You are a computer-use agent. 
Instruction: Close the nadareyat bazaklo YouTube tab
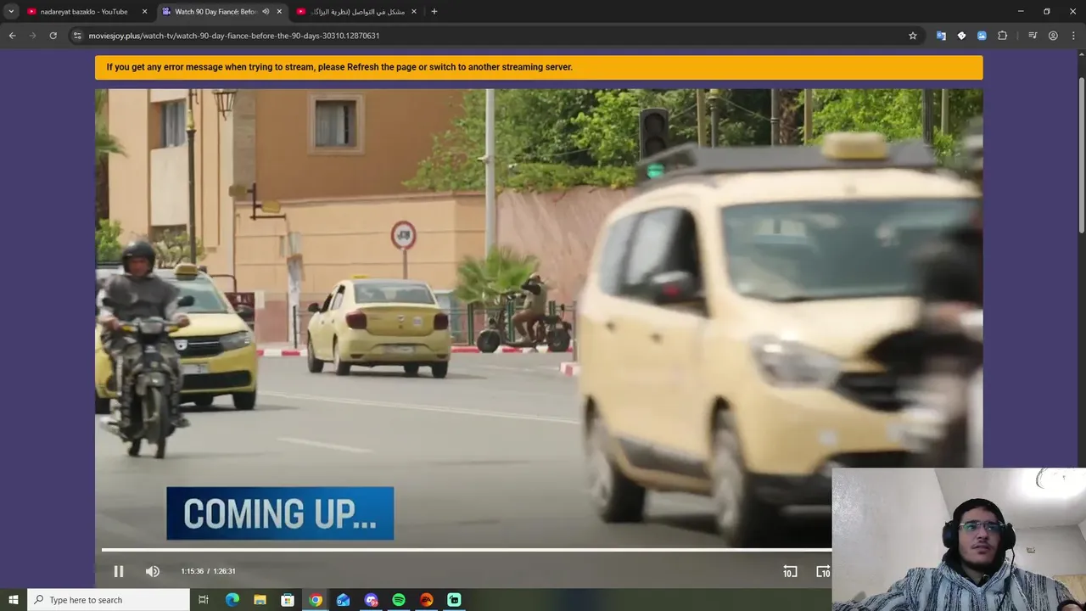point(145,12)
